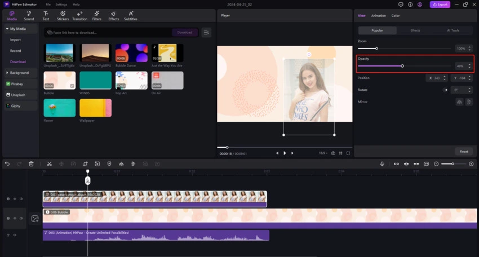The width and height of the screenshot is (479, 257).
Task: Click the undo arrow icon
Action: click(x=7, y=163)
